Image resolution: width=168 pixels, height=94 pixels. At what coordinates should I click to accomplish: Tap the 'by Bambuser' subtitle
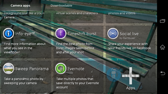tap(127, 38)
